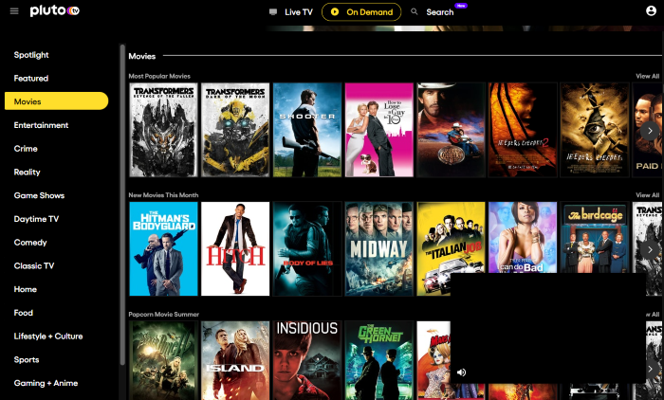The image size is (664, 400).
Task: Open Food category
Action: [24, 313]
